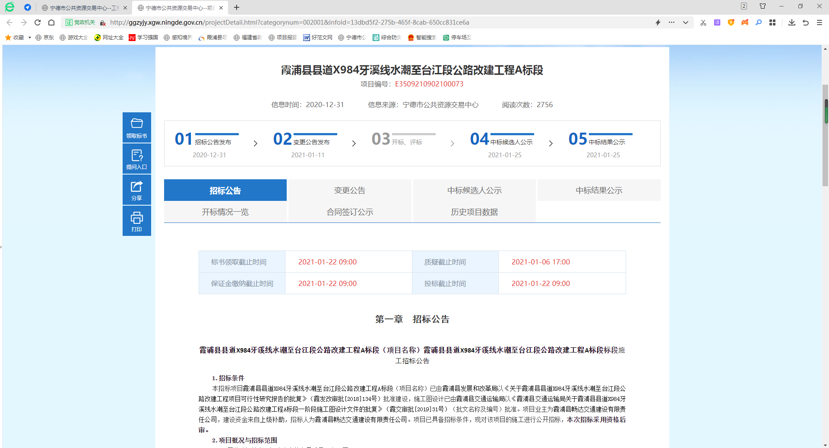Open the 合同签订公示 tab
The height and width of the screenshot is (448, 829).
coord(350,212)
